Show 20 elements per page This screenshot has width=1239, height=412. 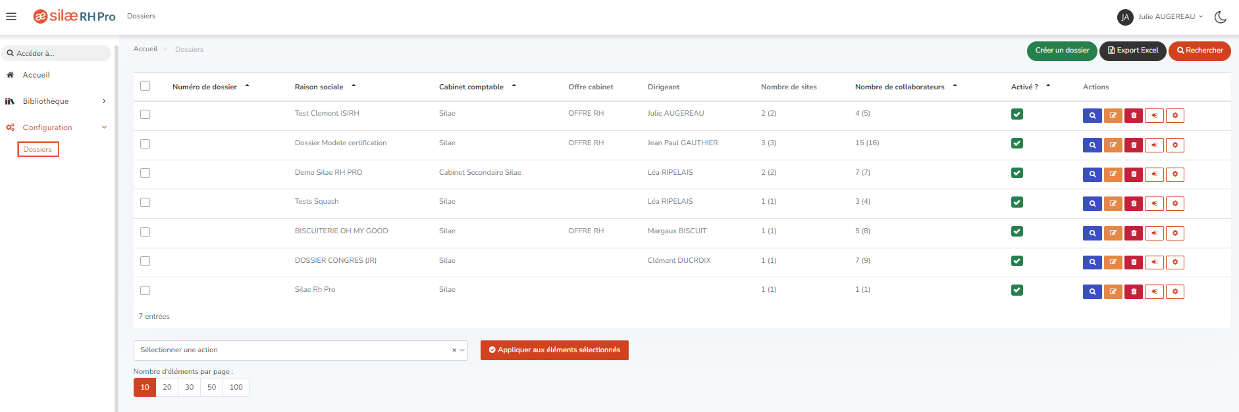click(167, 388)
